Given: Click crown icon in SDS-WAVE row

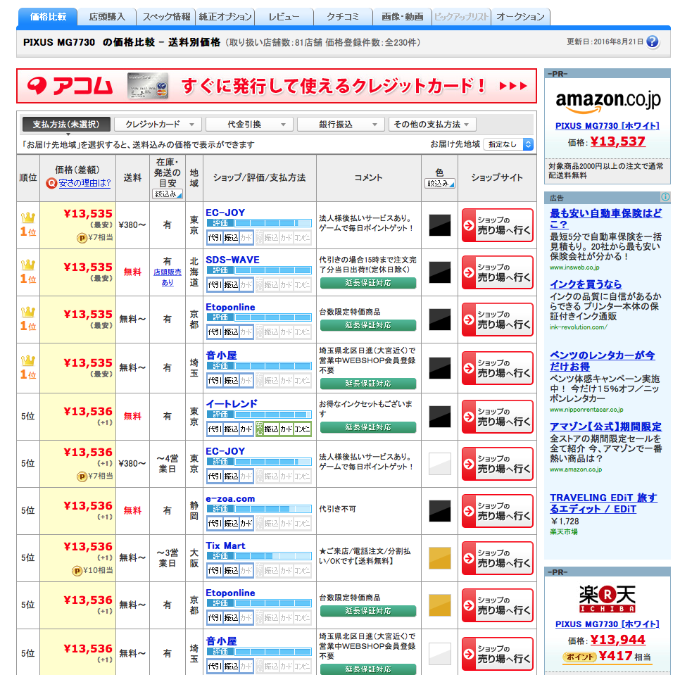Looking at the screenshot, I should 28,265.
